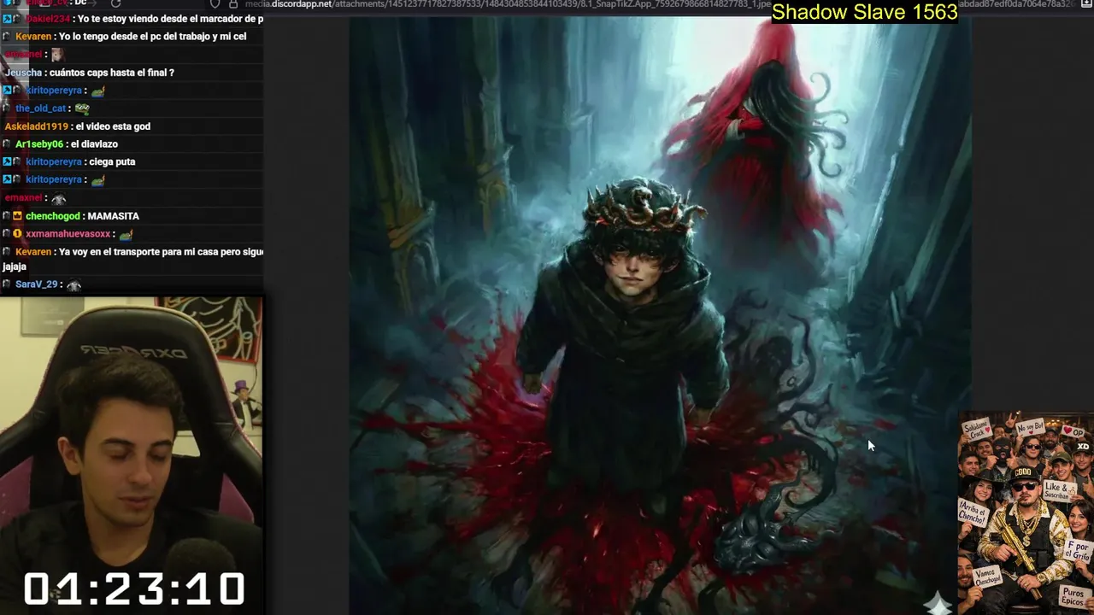Image resolution: width=1094 pixels, height=615 pixels.
Task: Click username SaraV_29 in chat
Action: 37,284
